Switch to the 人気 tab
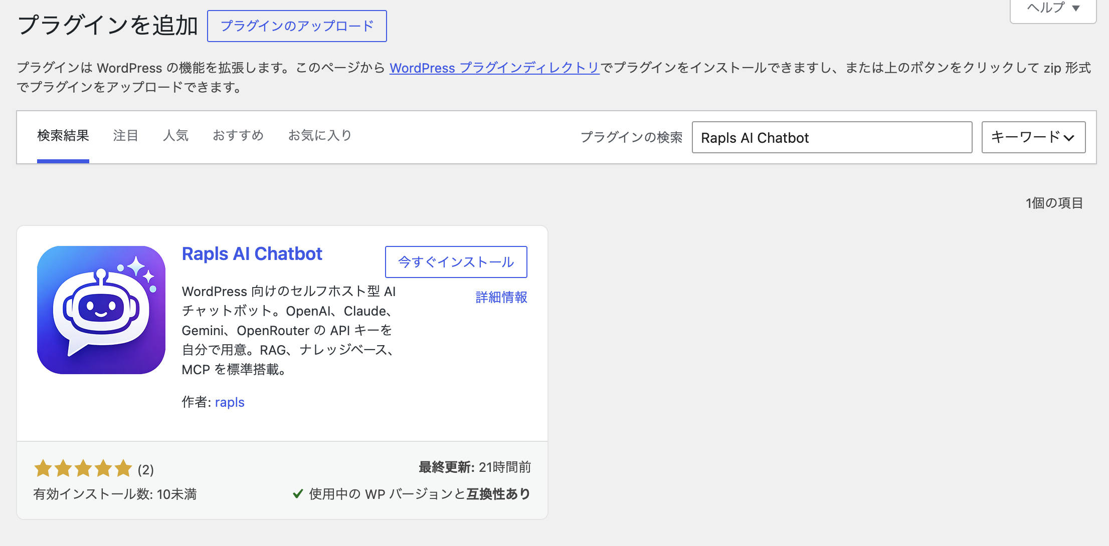 point(176,136)
